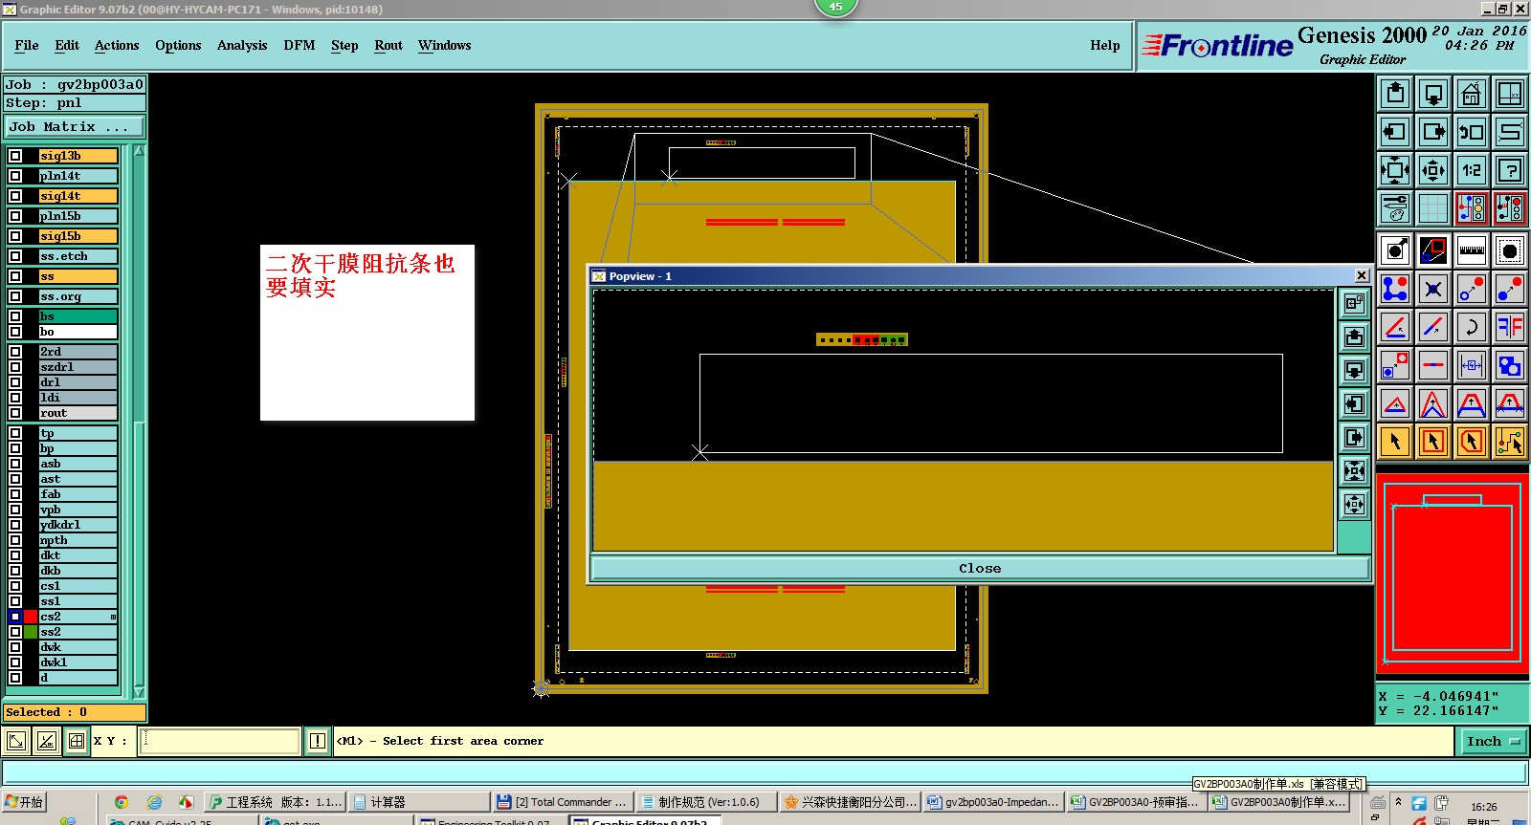Select the mpth layer name

78,540
